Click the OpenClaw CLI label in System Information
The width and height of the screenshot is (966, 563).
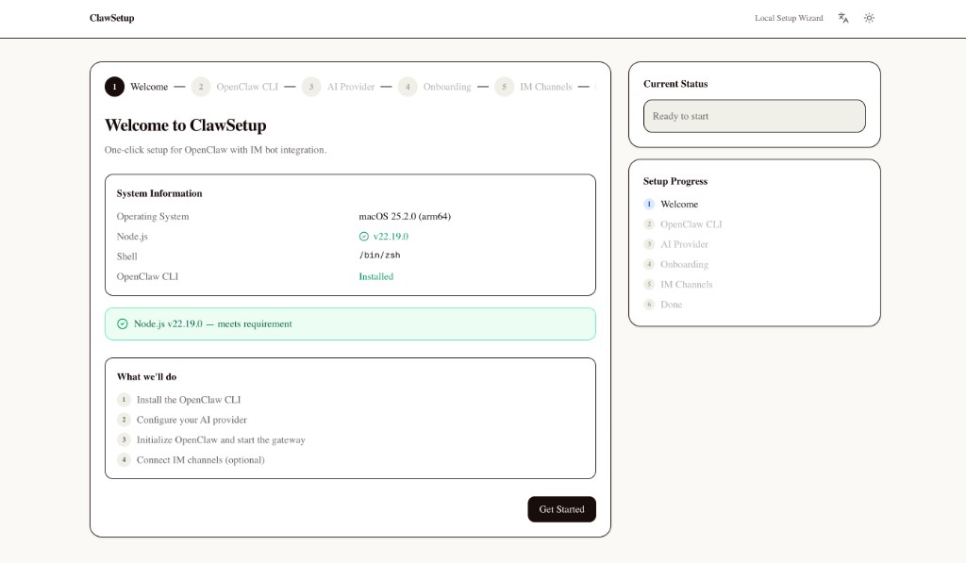[x=147, y=276]
